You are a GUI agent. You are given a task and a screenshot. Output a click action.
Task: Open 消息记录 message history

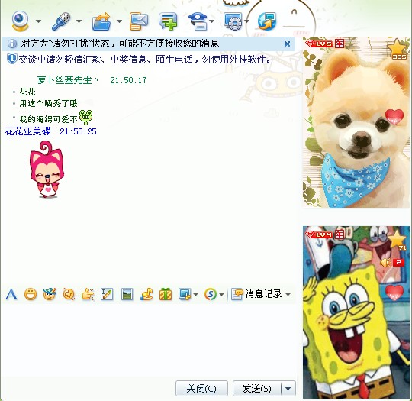pos(256,294)
